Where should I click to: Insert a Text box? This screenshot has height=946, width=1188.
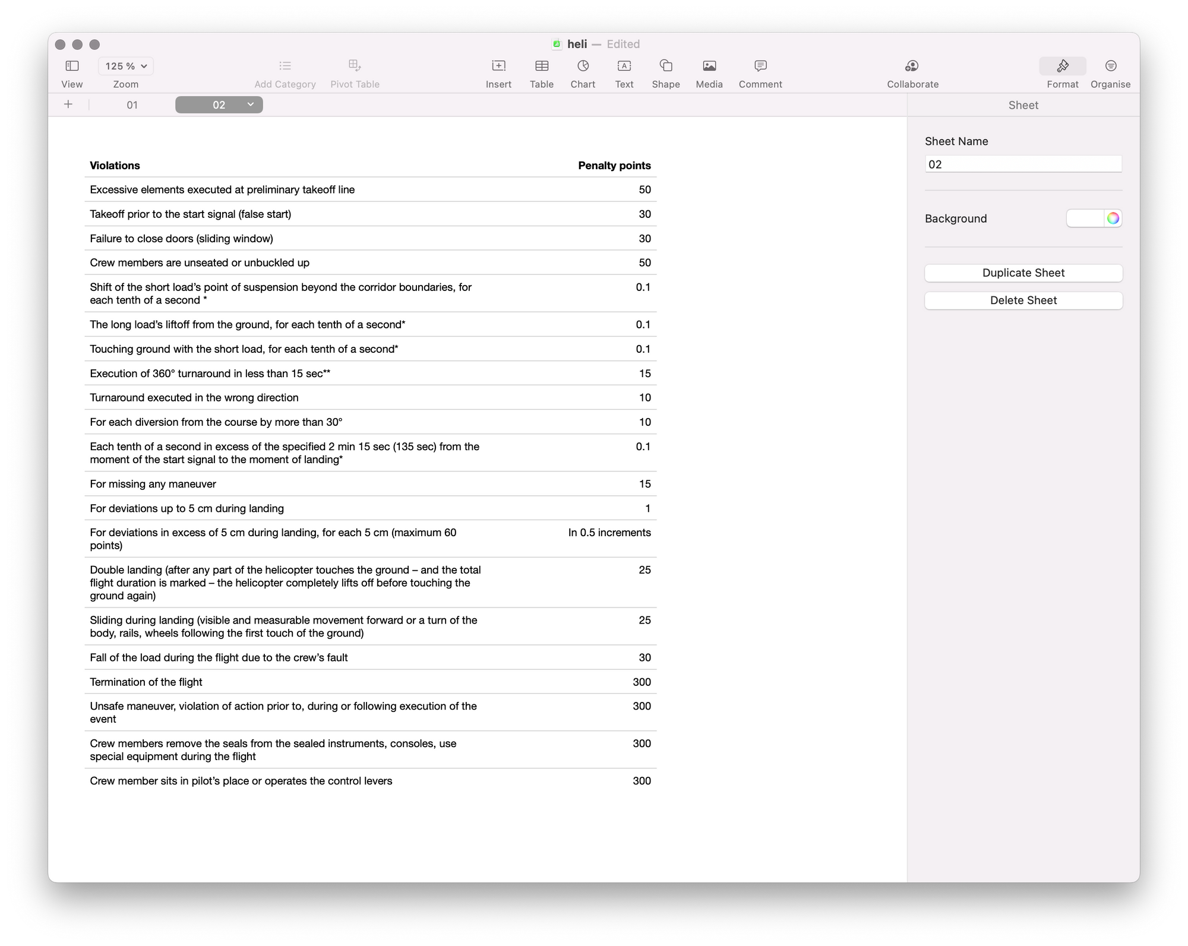[624, 66]
